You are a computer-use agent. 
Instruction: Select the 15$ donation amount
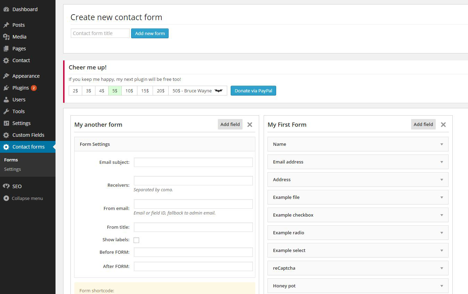145,91
